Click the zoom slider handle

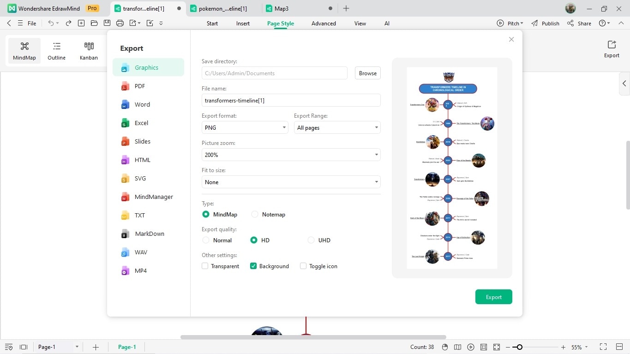click(520, 347)
